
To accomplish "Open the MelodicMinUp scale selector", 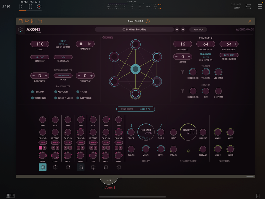I will click(63, 75).
